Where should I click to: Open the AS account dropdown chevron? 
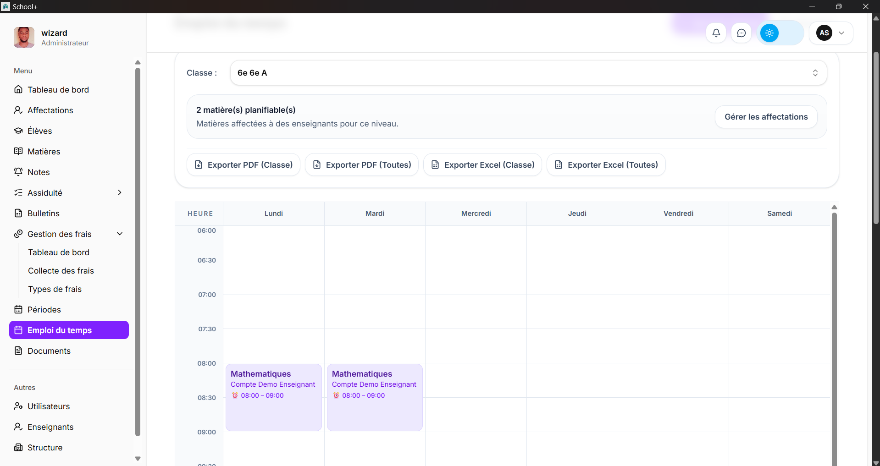841,33
